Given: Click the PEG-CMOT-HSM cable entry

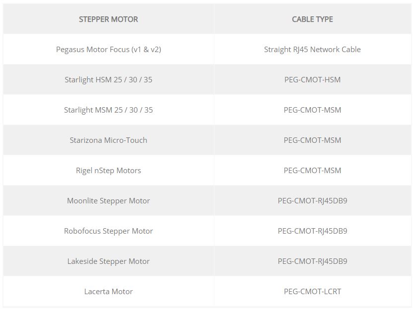Looking at the screenshot, I should (x=312, y=79).
